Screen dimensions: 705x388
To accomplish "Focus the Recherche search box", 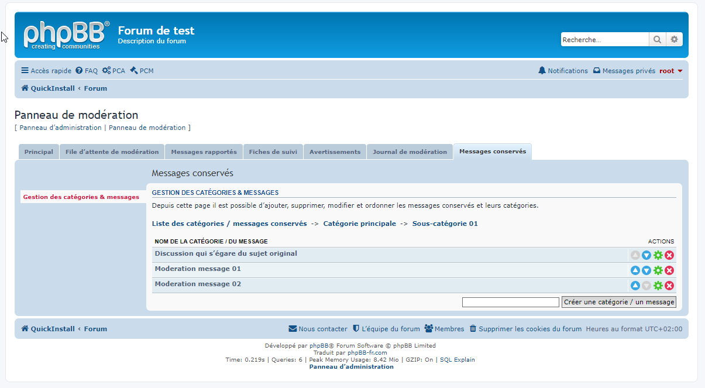I will 604,40.
